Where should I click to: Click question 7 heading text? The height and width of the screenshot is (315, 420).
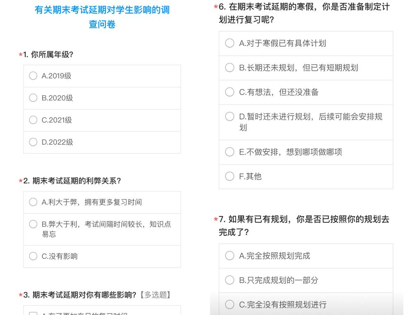pos(304,226)
